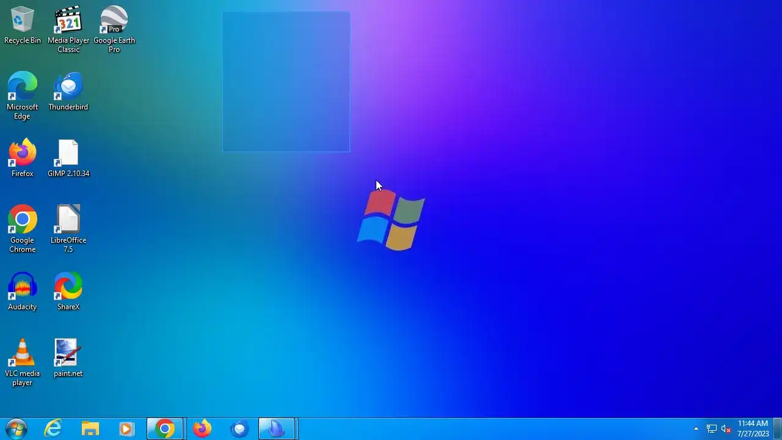Launch Firefox from the taskbar
Image resolution: width=782 pixels, height=440 pixels.
pos(202,429)
